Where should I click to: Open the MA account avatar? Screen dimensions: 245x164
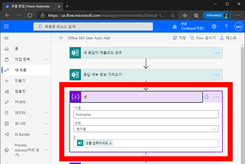pyautogui.click(x=239, y=27)
